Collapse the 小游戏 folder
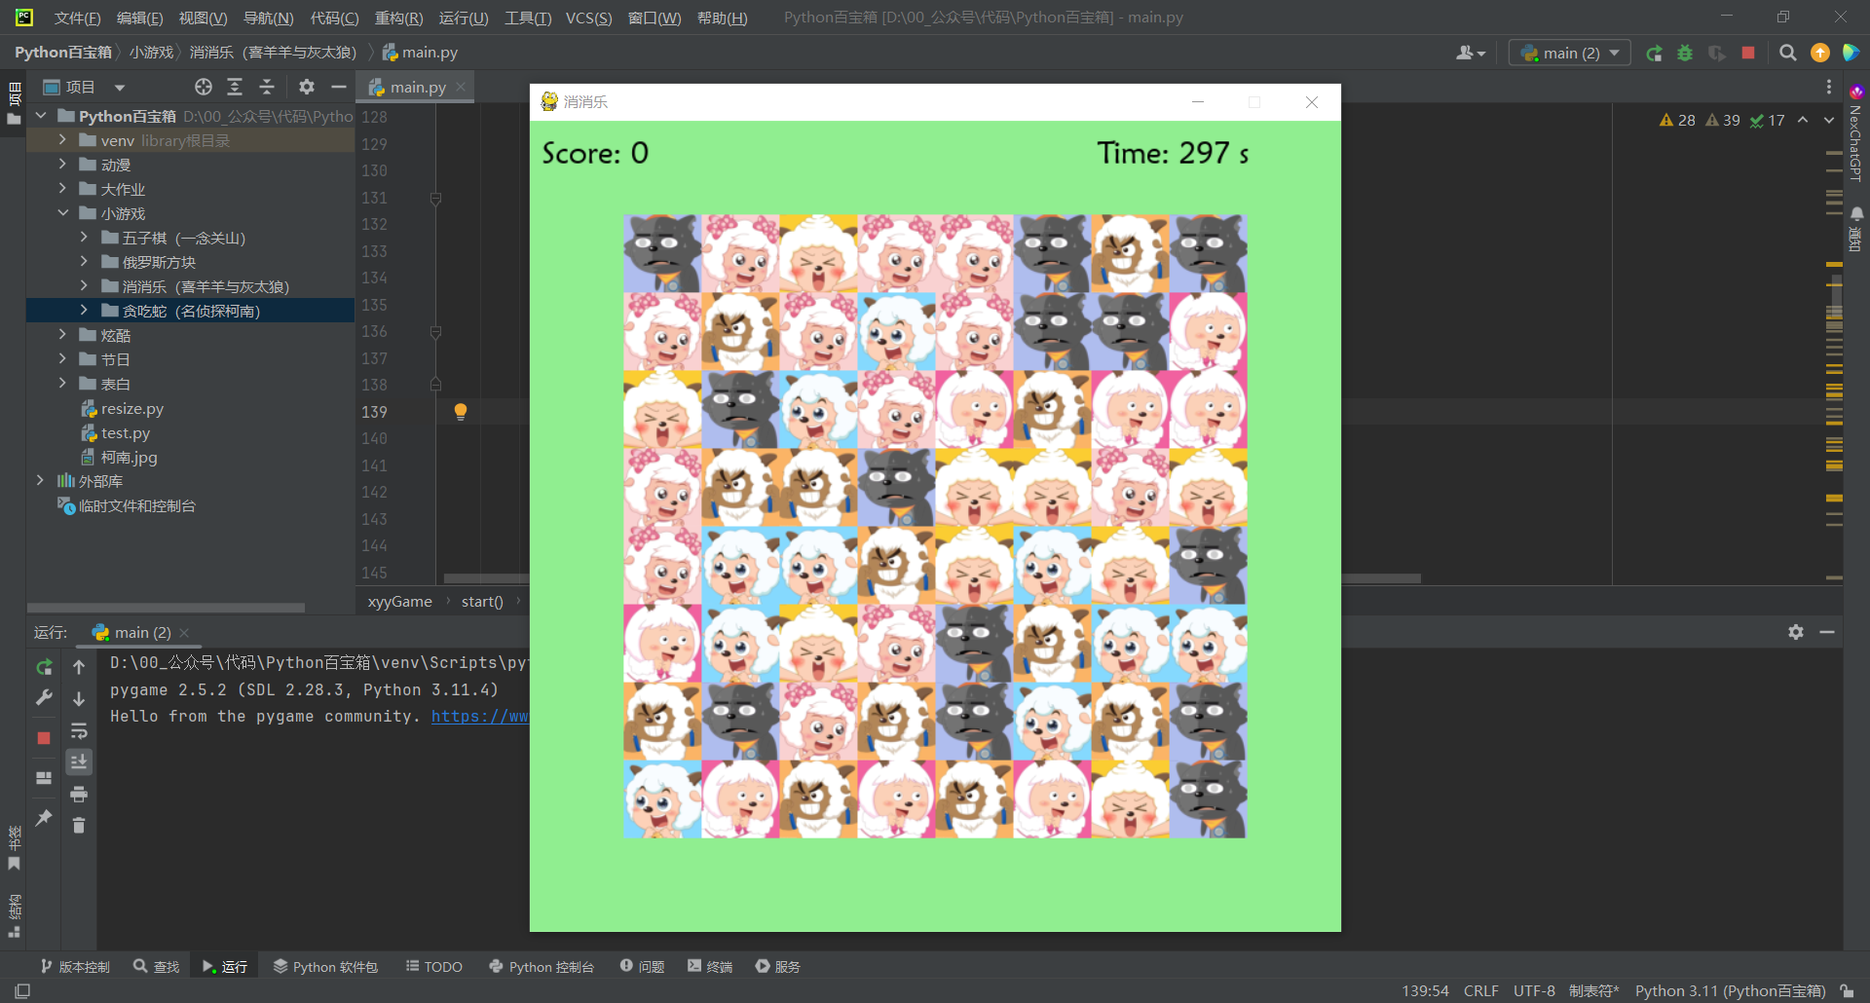 pos(62,213)
